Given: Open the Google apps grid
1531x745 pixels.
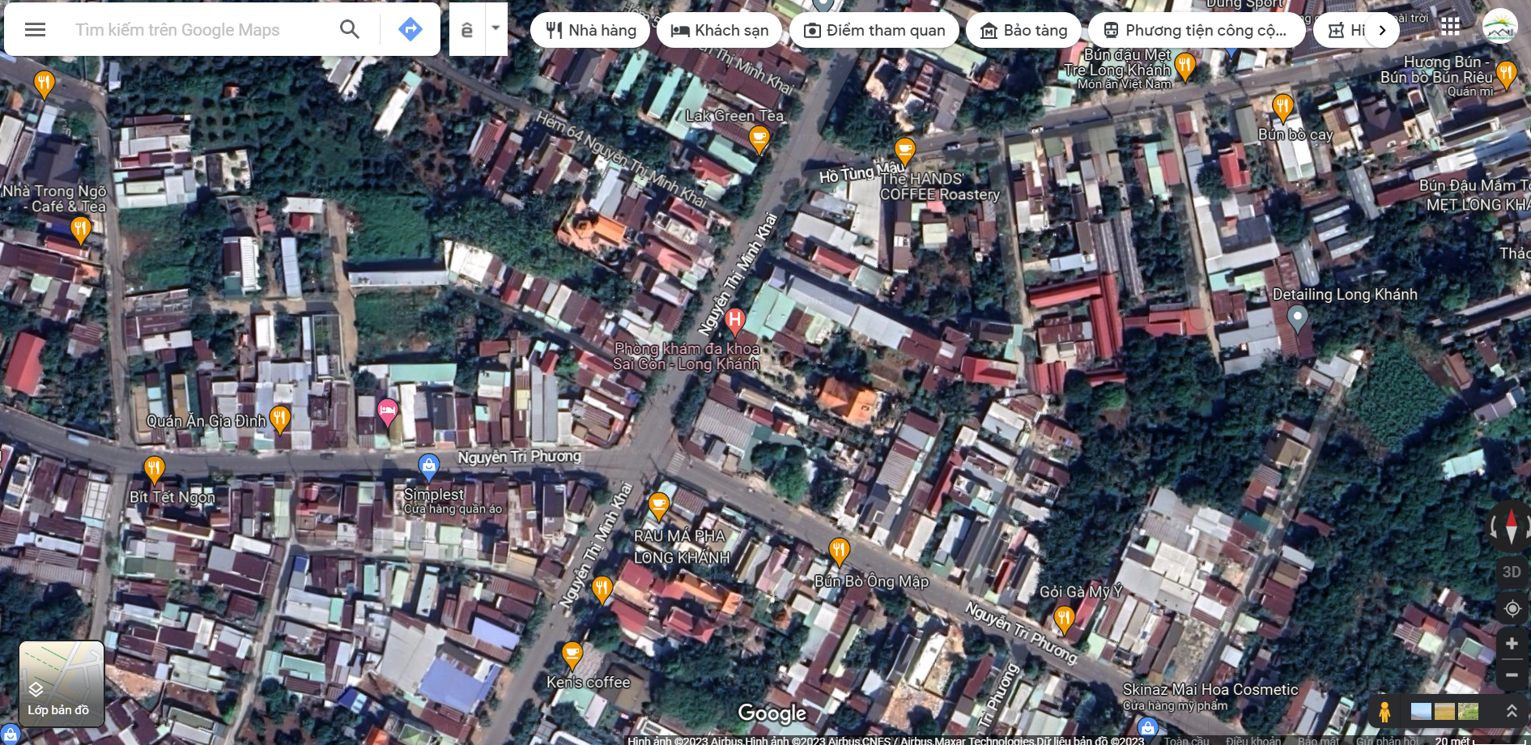Looking at the screenshot, I should click(x=1450, y=27).
